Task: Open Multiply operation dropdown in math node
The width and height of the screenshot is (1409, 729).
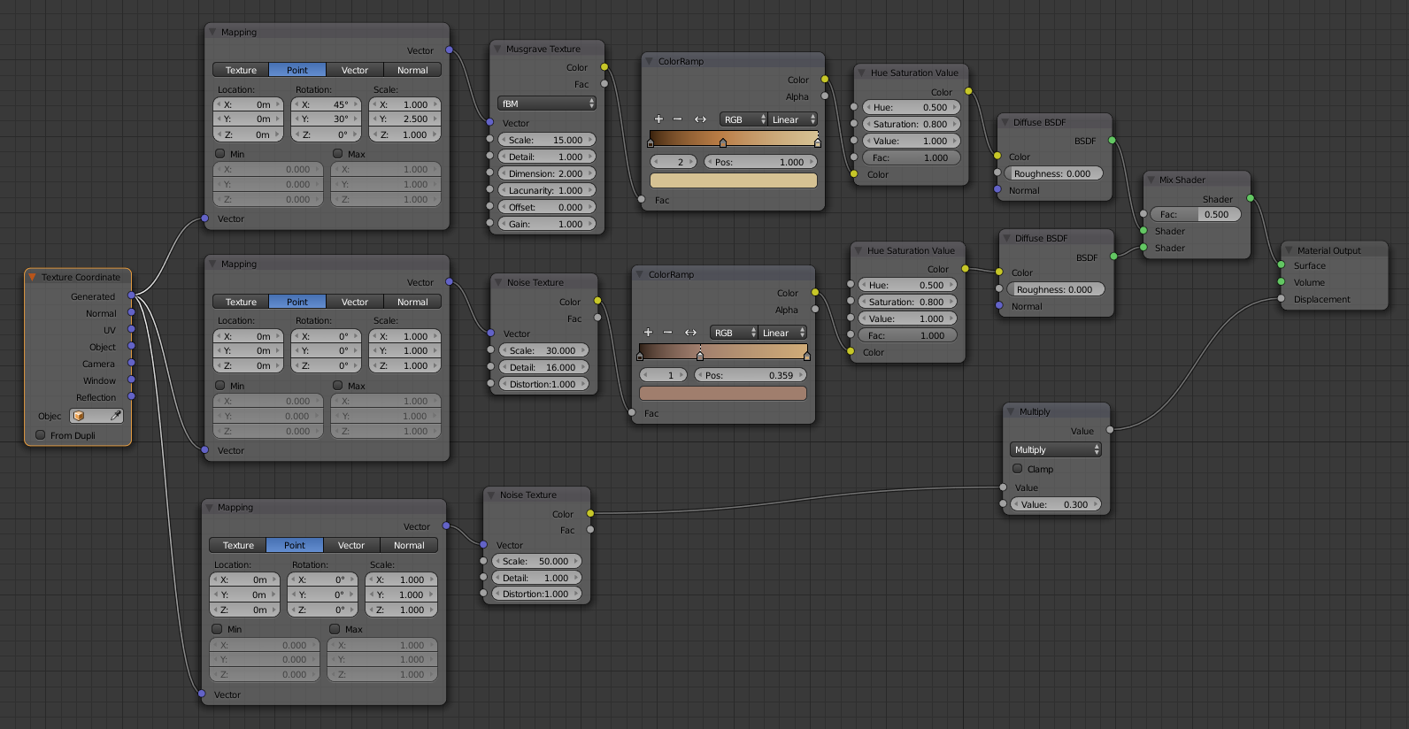Action: tap(1056, 450)
